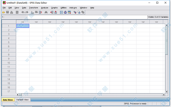The image size is (171, 107).
Task: Select row header 11
Action: coord(9,67)
